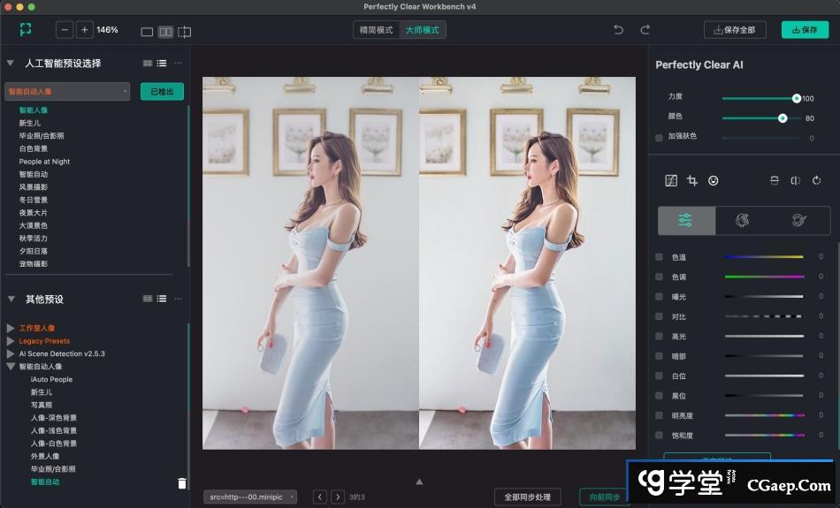Expand AI Scene Detection v2.5.3

(x=11, y=353)
